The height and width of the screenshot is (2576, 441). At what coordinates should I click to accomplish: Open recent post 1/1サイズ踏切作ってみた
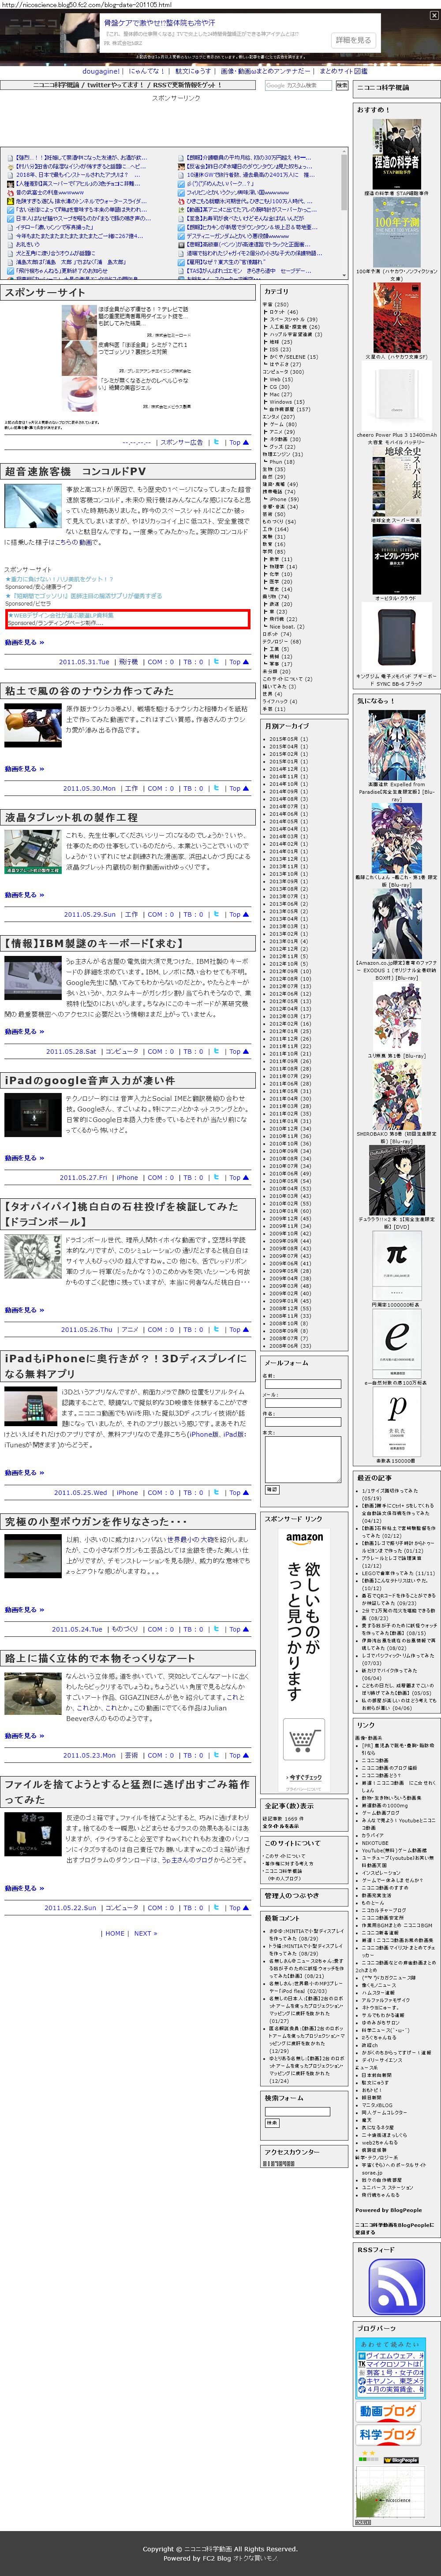(390, 1491)
